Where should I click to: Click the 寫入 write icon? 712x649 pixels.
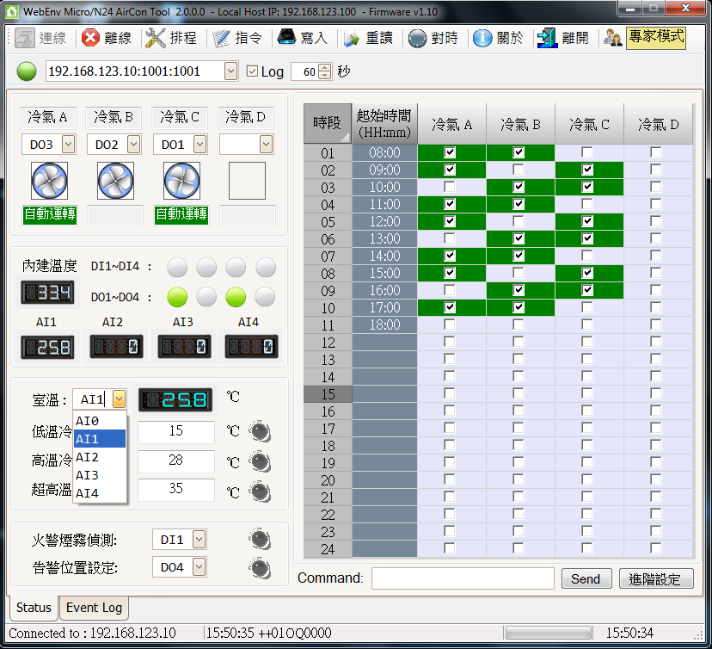pyautogui.click(x=286, y=37)
